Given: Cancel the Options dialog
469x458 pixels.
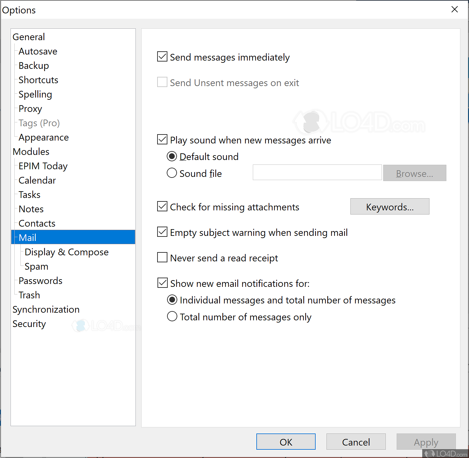Looking at the screenshot, I should pyautogui.click(x=356, y=442).
